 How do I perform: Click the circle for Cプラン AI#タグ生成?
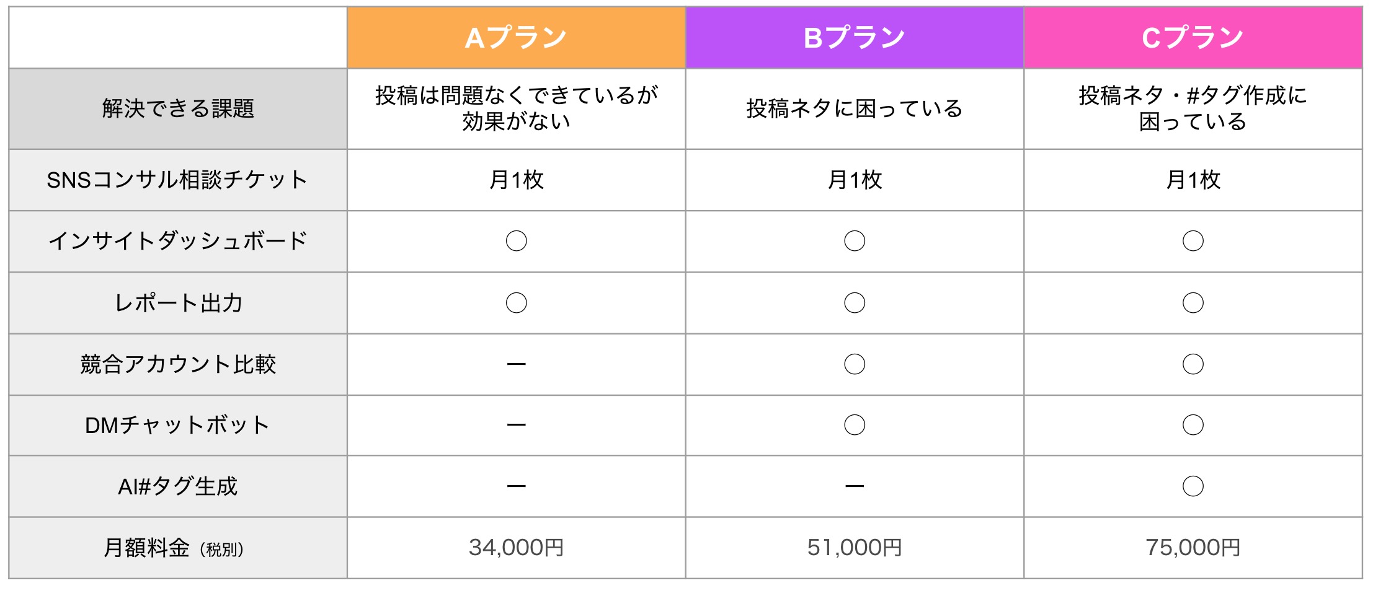[x=1193, y=486]
